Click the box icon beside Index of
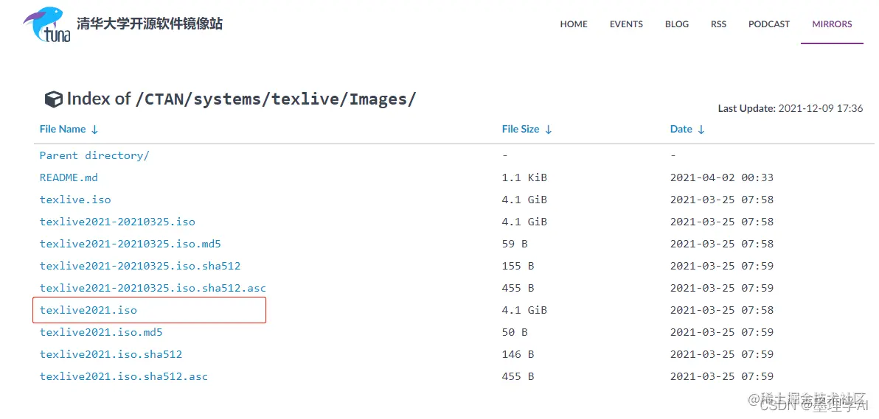The height and width of the screenshot is (419, 879). [53, 99]
